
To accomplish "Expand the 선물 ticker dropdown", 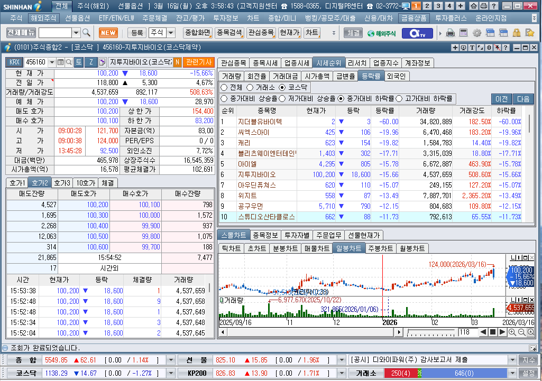I will click(342, 360).
